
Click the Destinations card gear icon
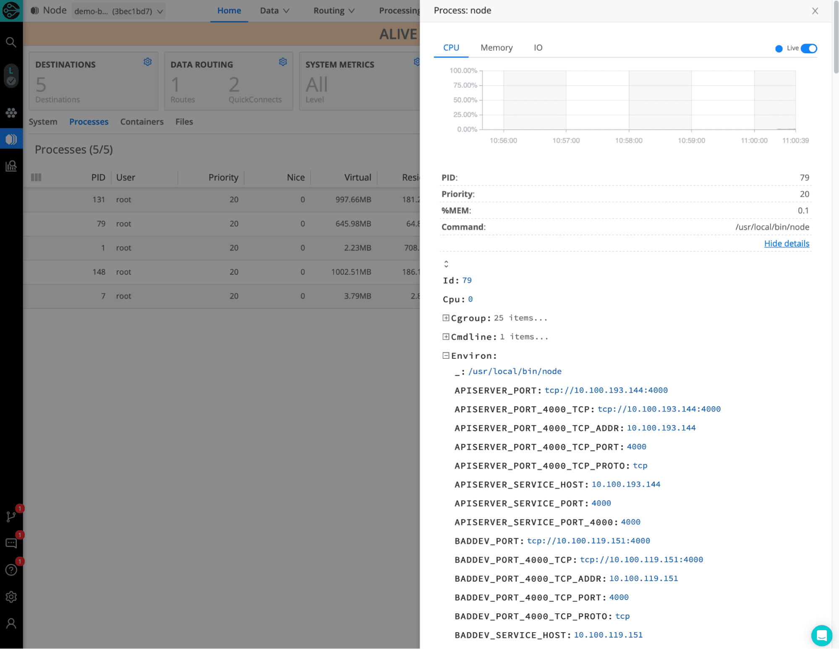click(x=147, y=62)
